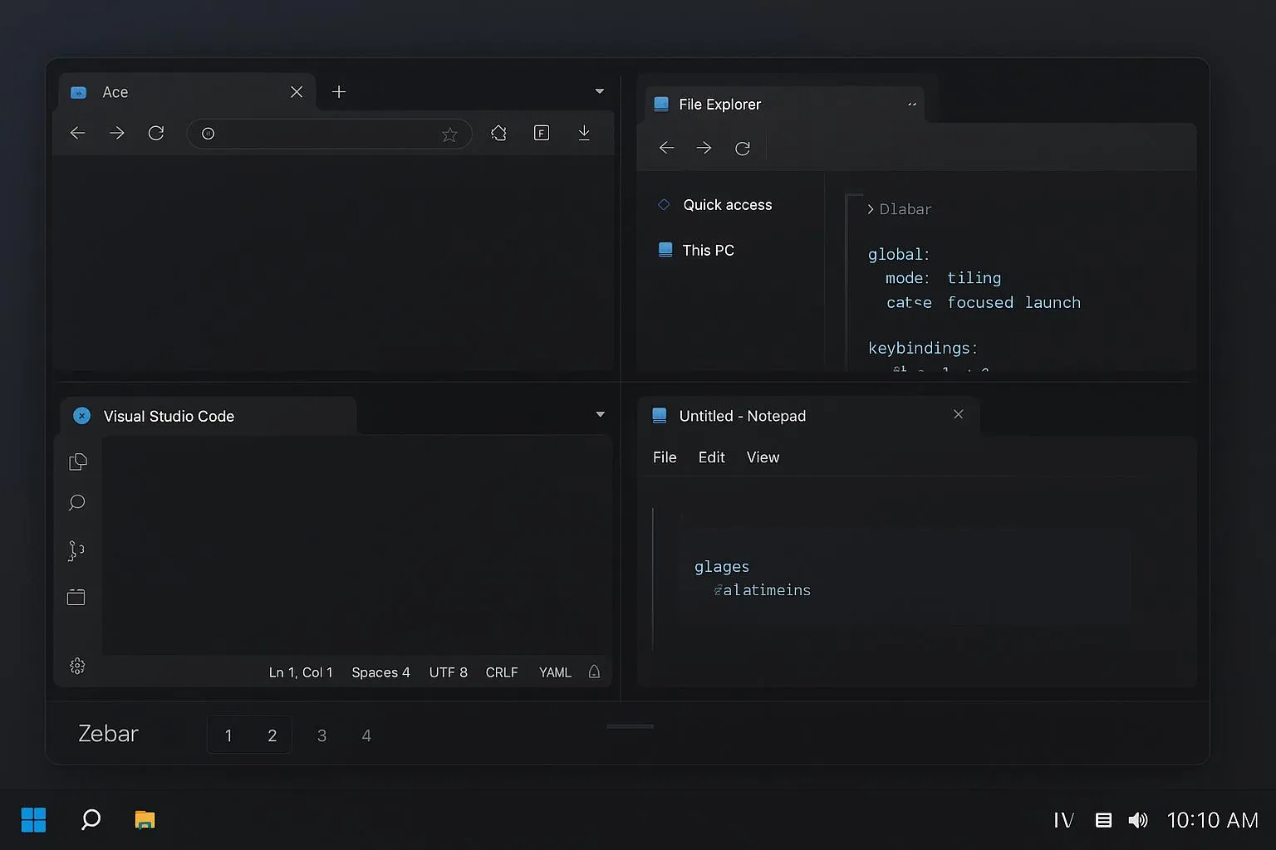
Task: Switch to Zebar workspace 4
Action: click(366, 735)
